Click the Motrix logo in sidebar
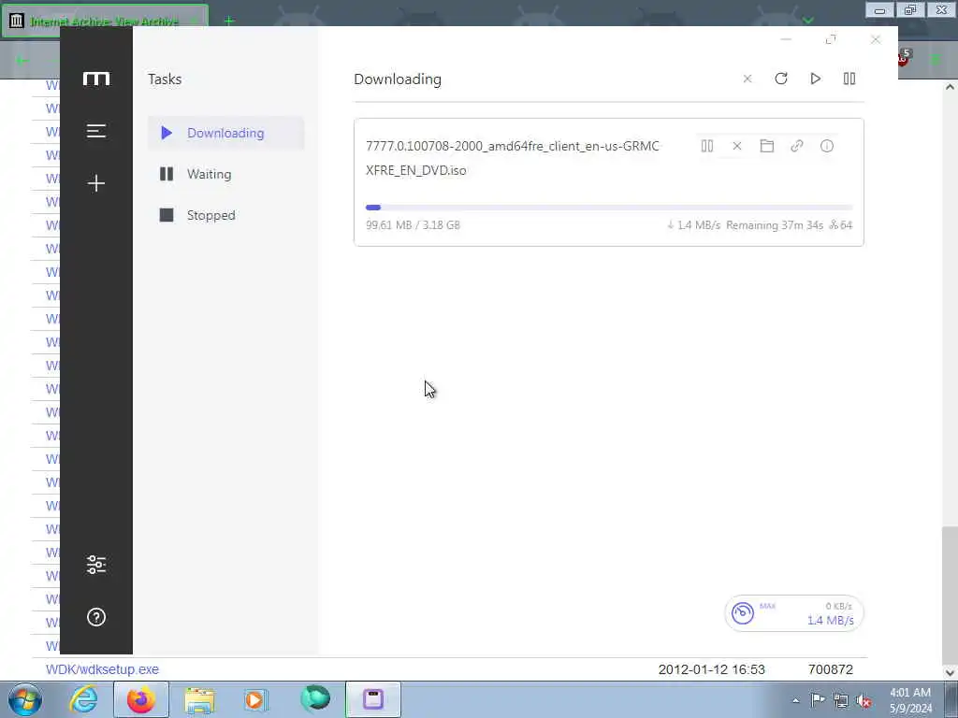This screenshot has width=958, height=718. pyautogui.click(x=96, y=79)
